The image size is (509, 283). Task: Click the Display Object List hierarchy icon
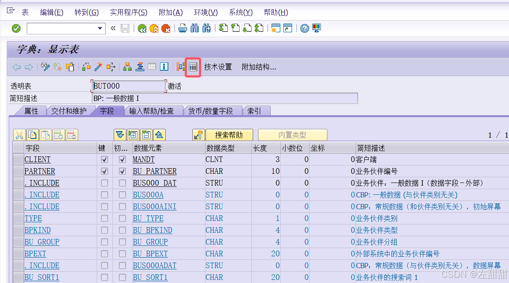[x=128, y=67]
